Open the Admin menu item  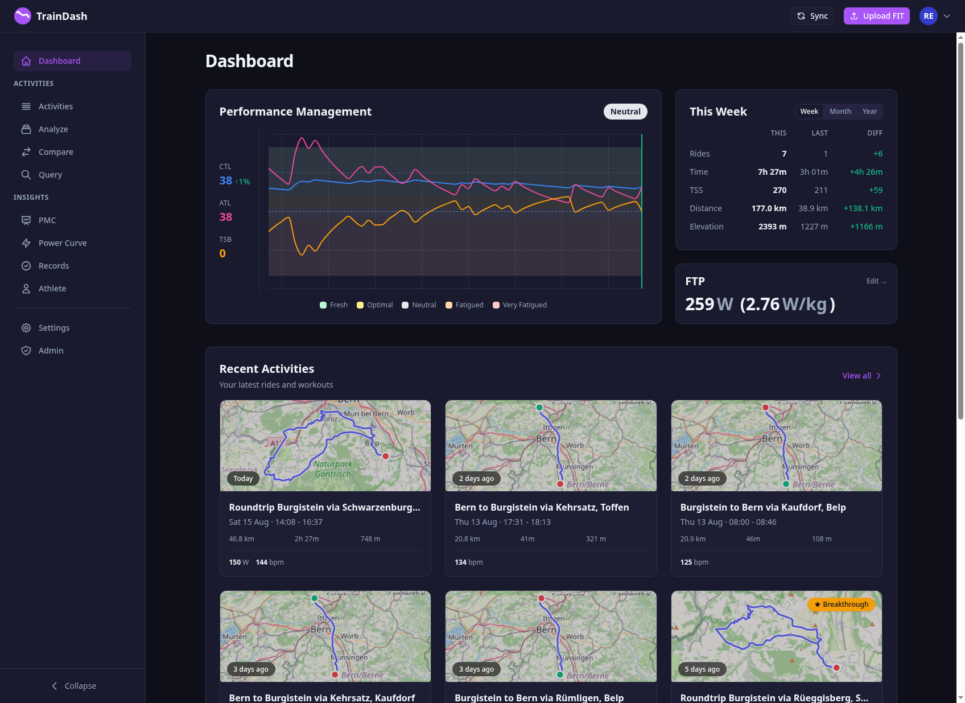tap(72, 351)
